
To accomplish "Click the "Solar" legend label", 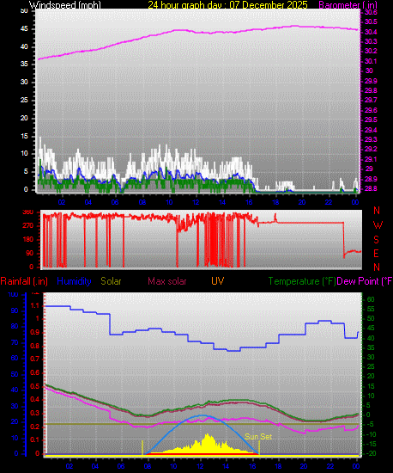I will tap(111, 281).
